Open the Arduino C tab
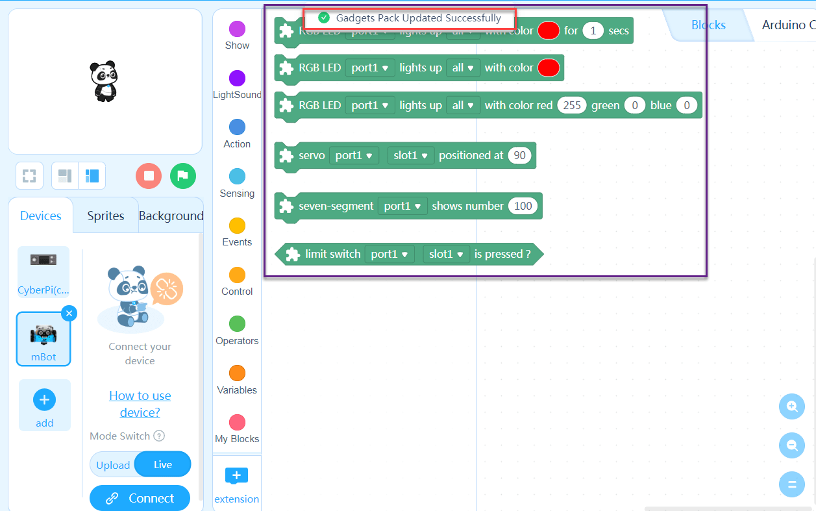Image resolution: width=816 pixels, height=511 pixels. 787,25
